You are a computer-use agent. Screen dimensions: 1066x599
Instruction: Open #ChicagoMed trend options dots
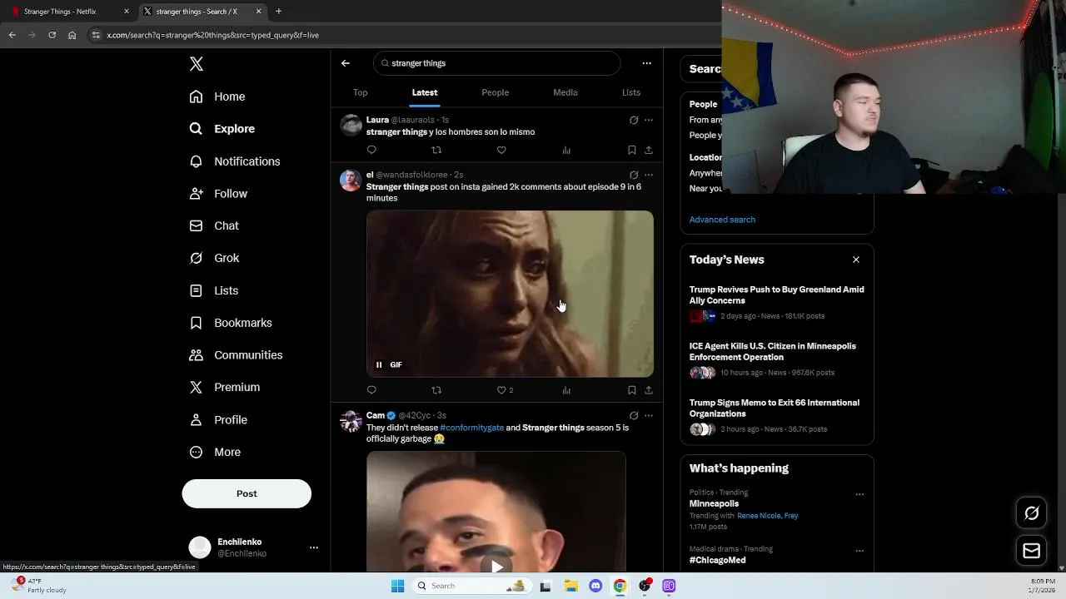pos(859,551)
